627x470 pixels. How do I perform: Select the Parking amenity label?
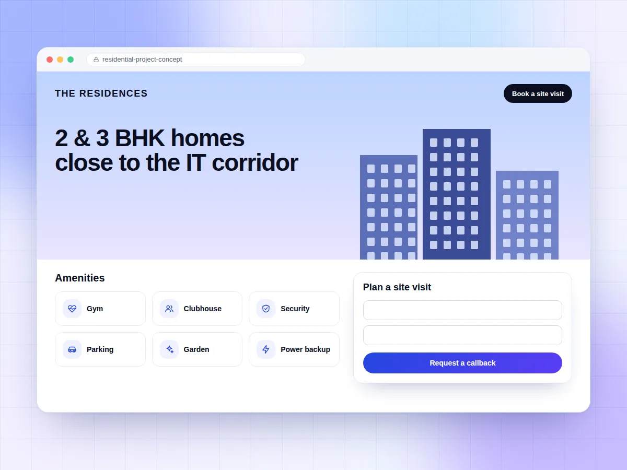100,349
